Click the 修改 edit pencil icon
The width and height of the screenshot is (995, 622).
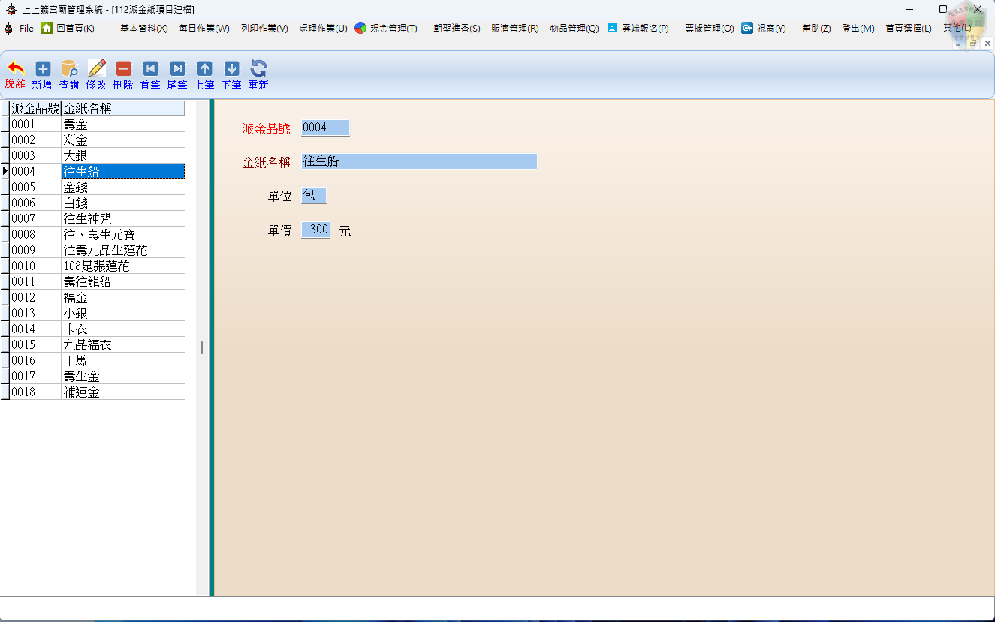point(96,69)
